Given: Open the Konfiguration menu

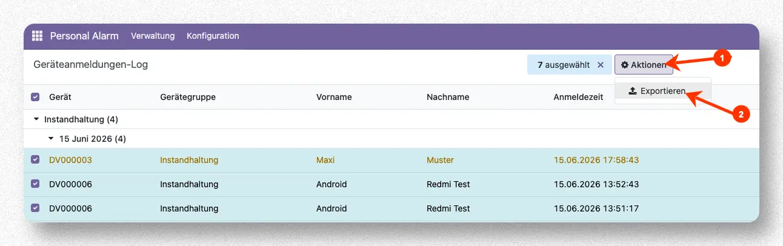Looking at the screenshot, I should [213, 36].
